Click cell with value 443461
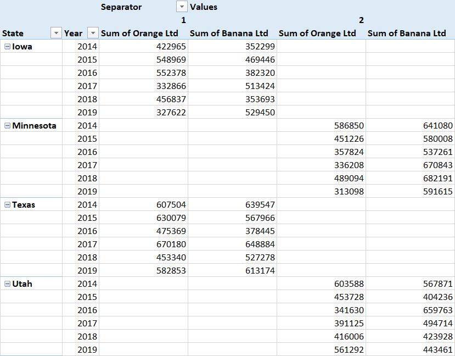Screen dimensions: 455x356 411,349
